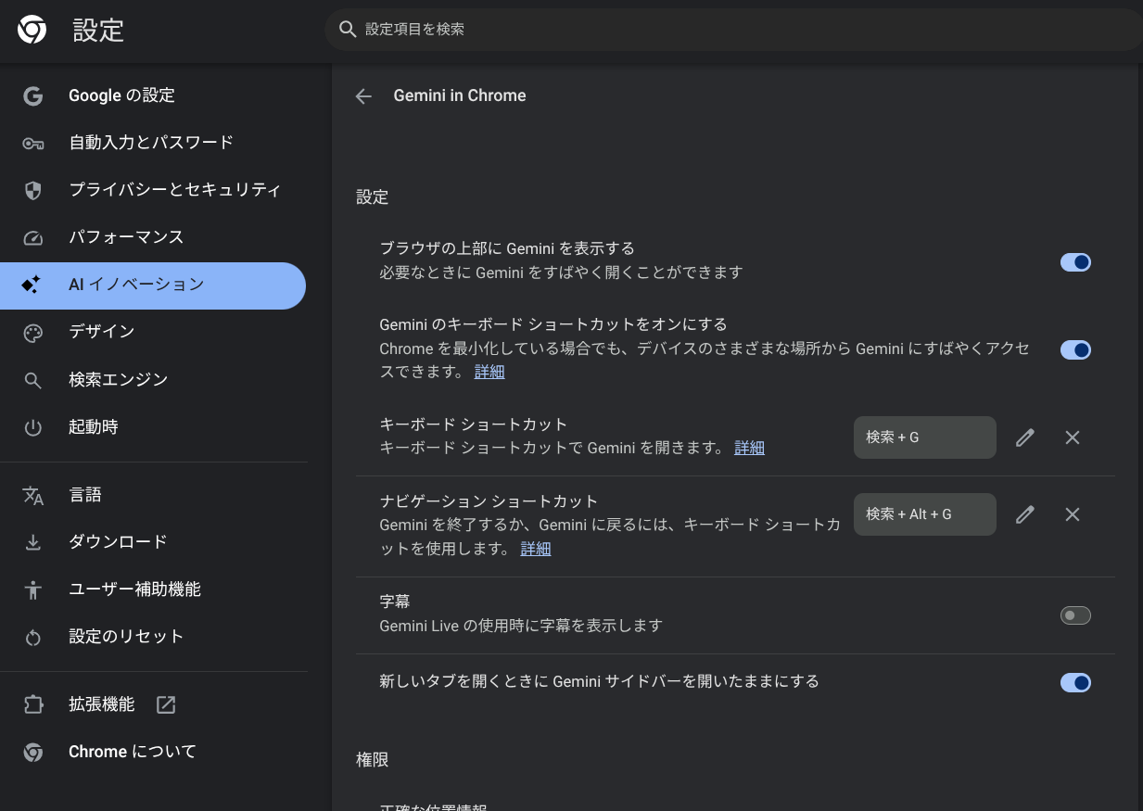
Task: Select パフォーマンス from the sidebar
Action: 126,237
